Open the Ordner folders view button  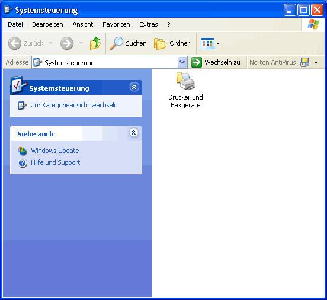172,43
